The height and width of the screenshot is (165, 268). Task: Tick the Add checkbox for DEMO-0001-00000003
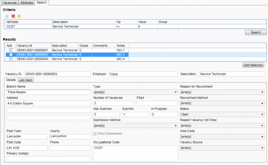coord(11,55)
